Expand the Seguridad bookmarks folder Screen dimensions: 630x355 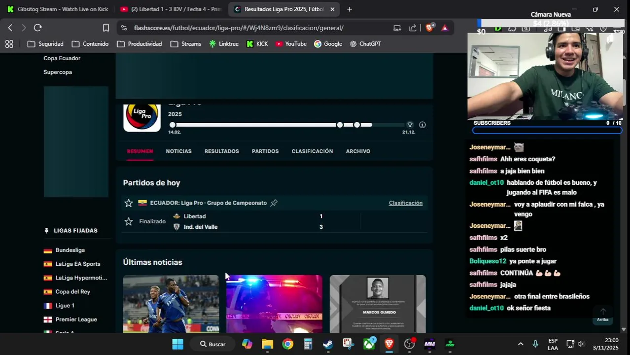(45, 44)
